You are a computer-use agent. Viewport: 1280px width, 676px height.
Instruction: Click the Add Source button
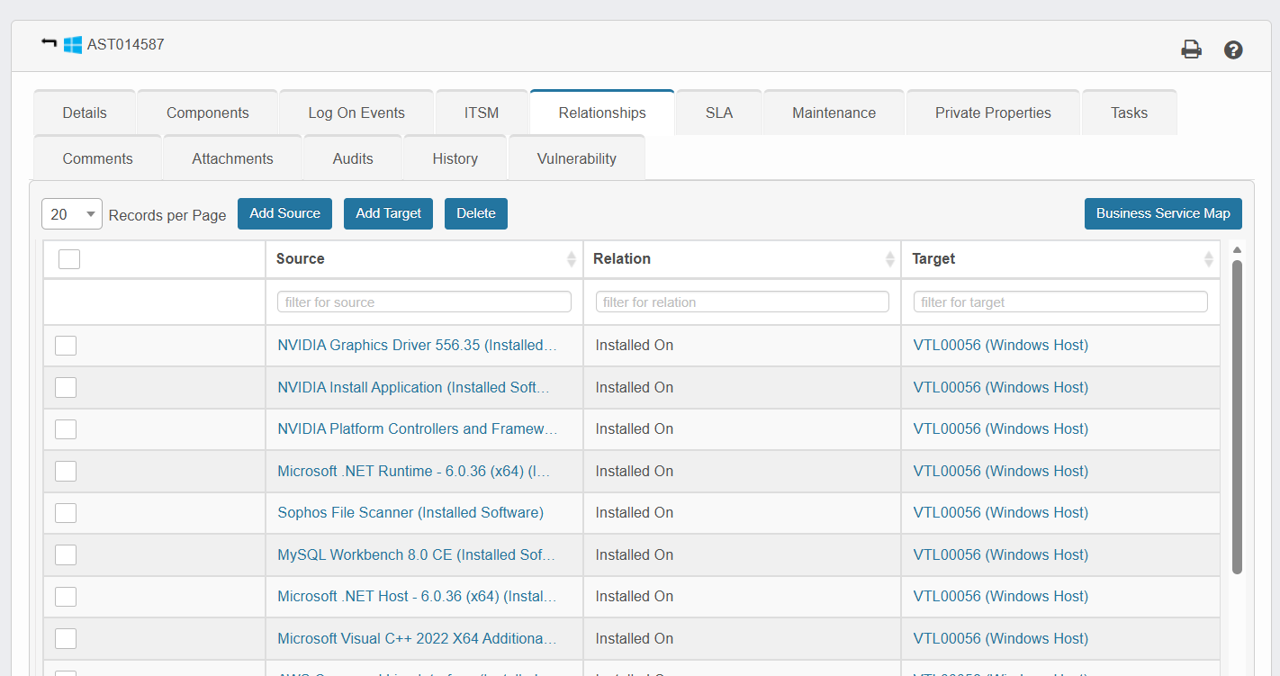tap(284, 213)
